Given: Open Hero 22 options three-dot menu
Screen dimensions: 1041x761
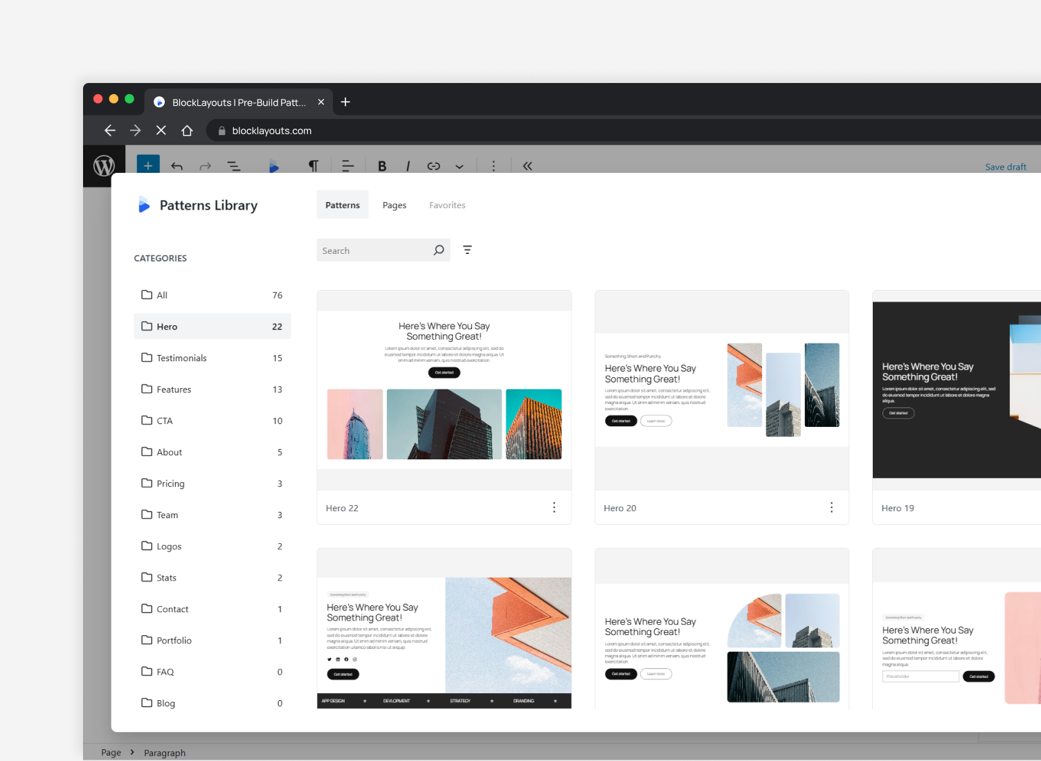Looking at the screenshot, I should coord(554,508).
